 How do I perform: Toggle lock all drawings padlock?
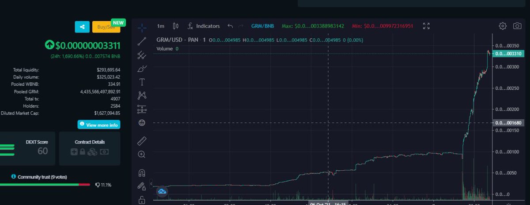142,200
